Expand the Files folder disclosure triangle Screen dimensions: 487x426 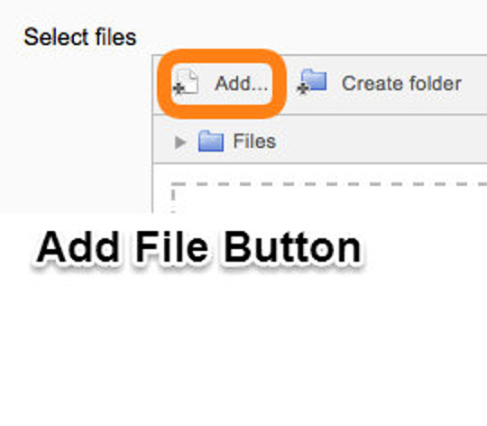tap(180, 143)
